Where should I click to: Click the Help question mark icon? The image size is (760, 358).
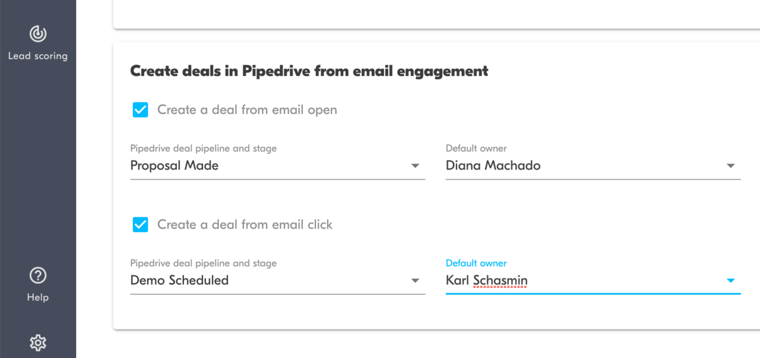pos(37,275)
